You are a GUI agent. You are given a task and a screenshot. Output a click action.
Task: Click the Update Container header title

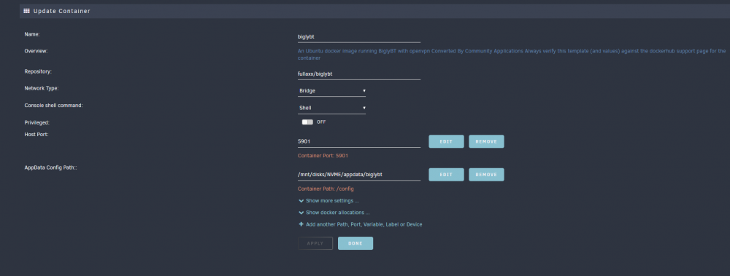tap(62, 11)
